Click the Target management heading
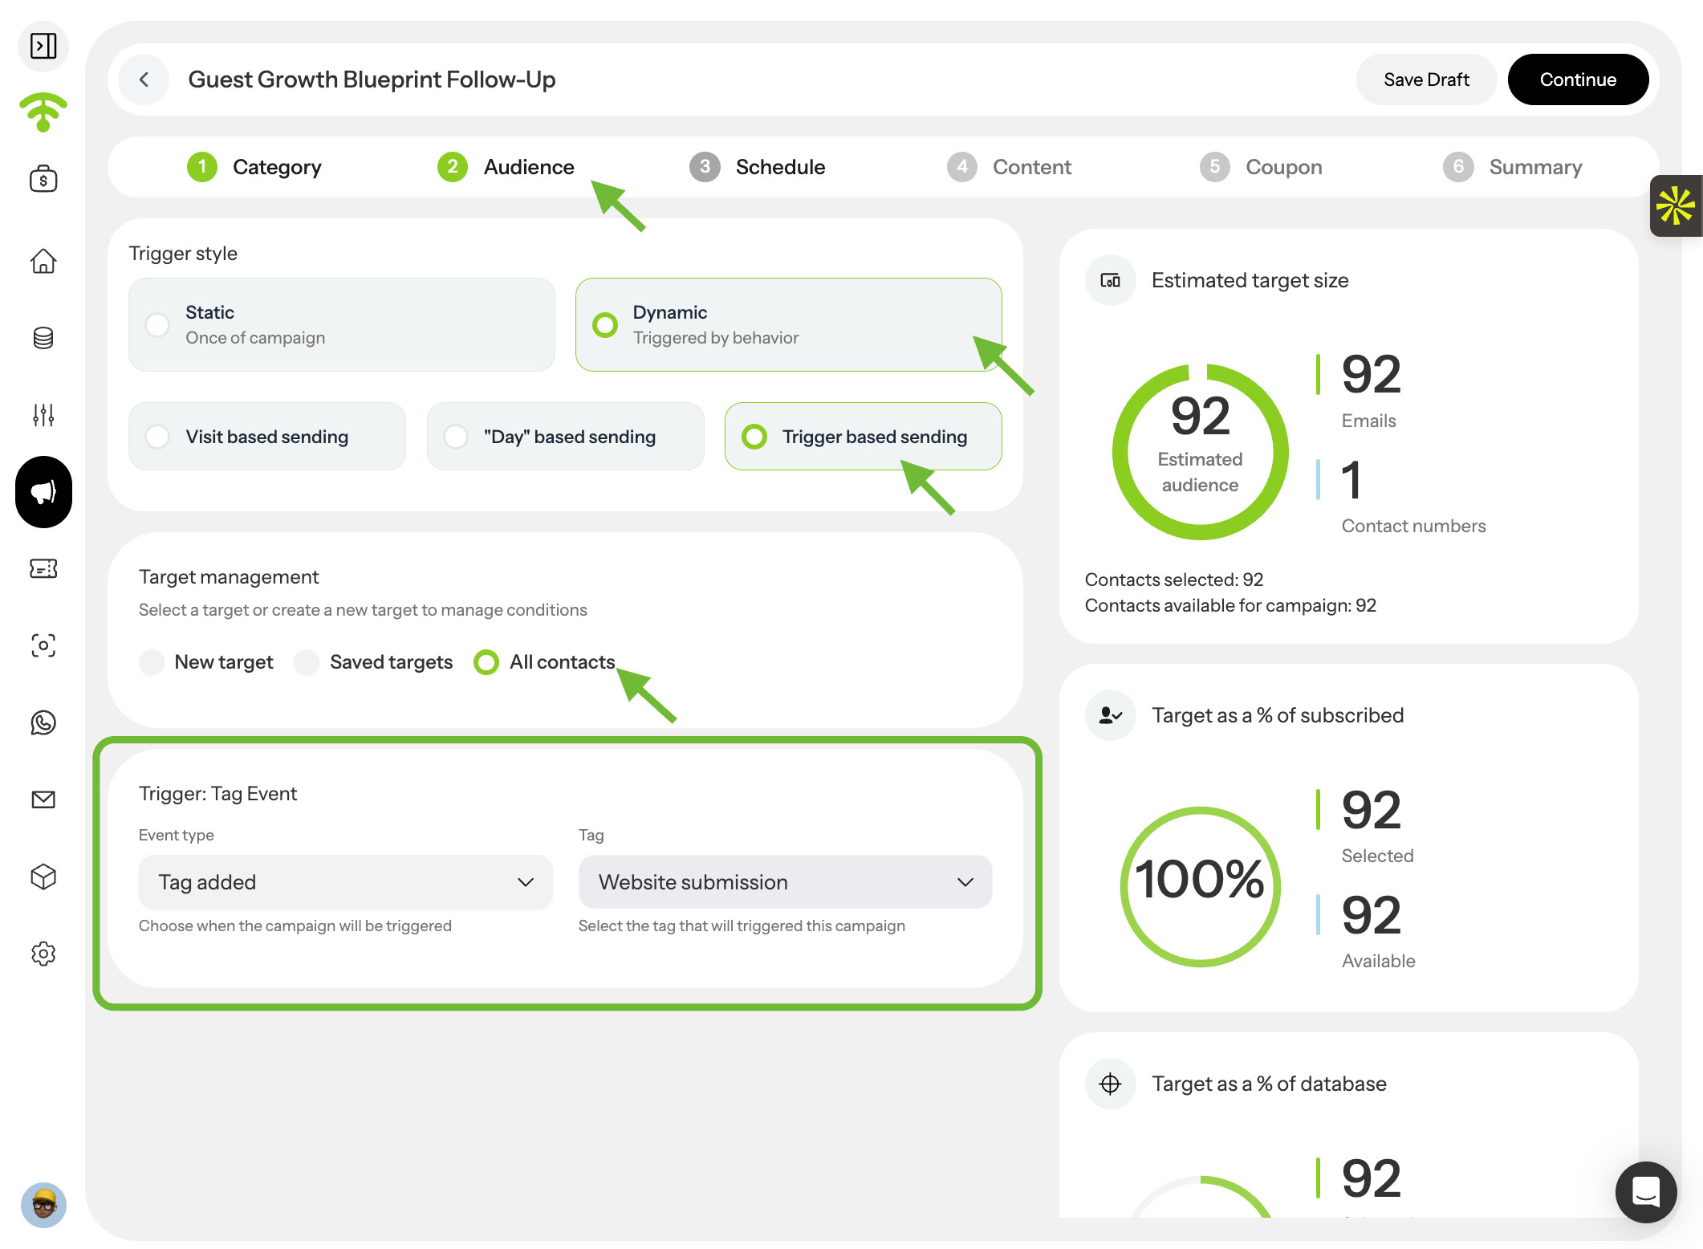The height and width of the screenshot is (1249, 1703). click(x=229, y=577)
